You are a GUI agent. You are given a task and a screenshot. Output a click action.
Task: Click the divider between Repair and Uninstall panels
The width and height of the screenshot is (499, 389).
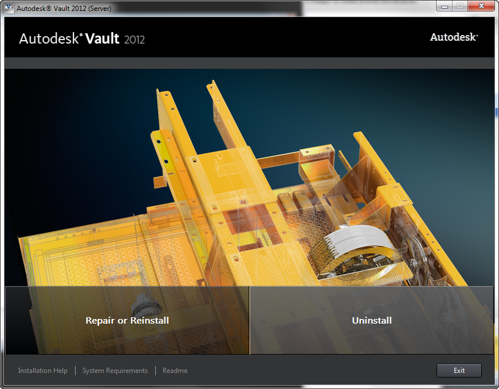tap(249, 320)
